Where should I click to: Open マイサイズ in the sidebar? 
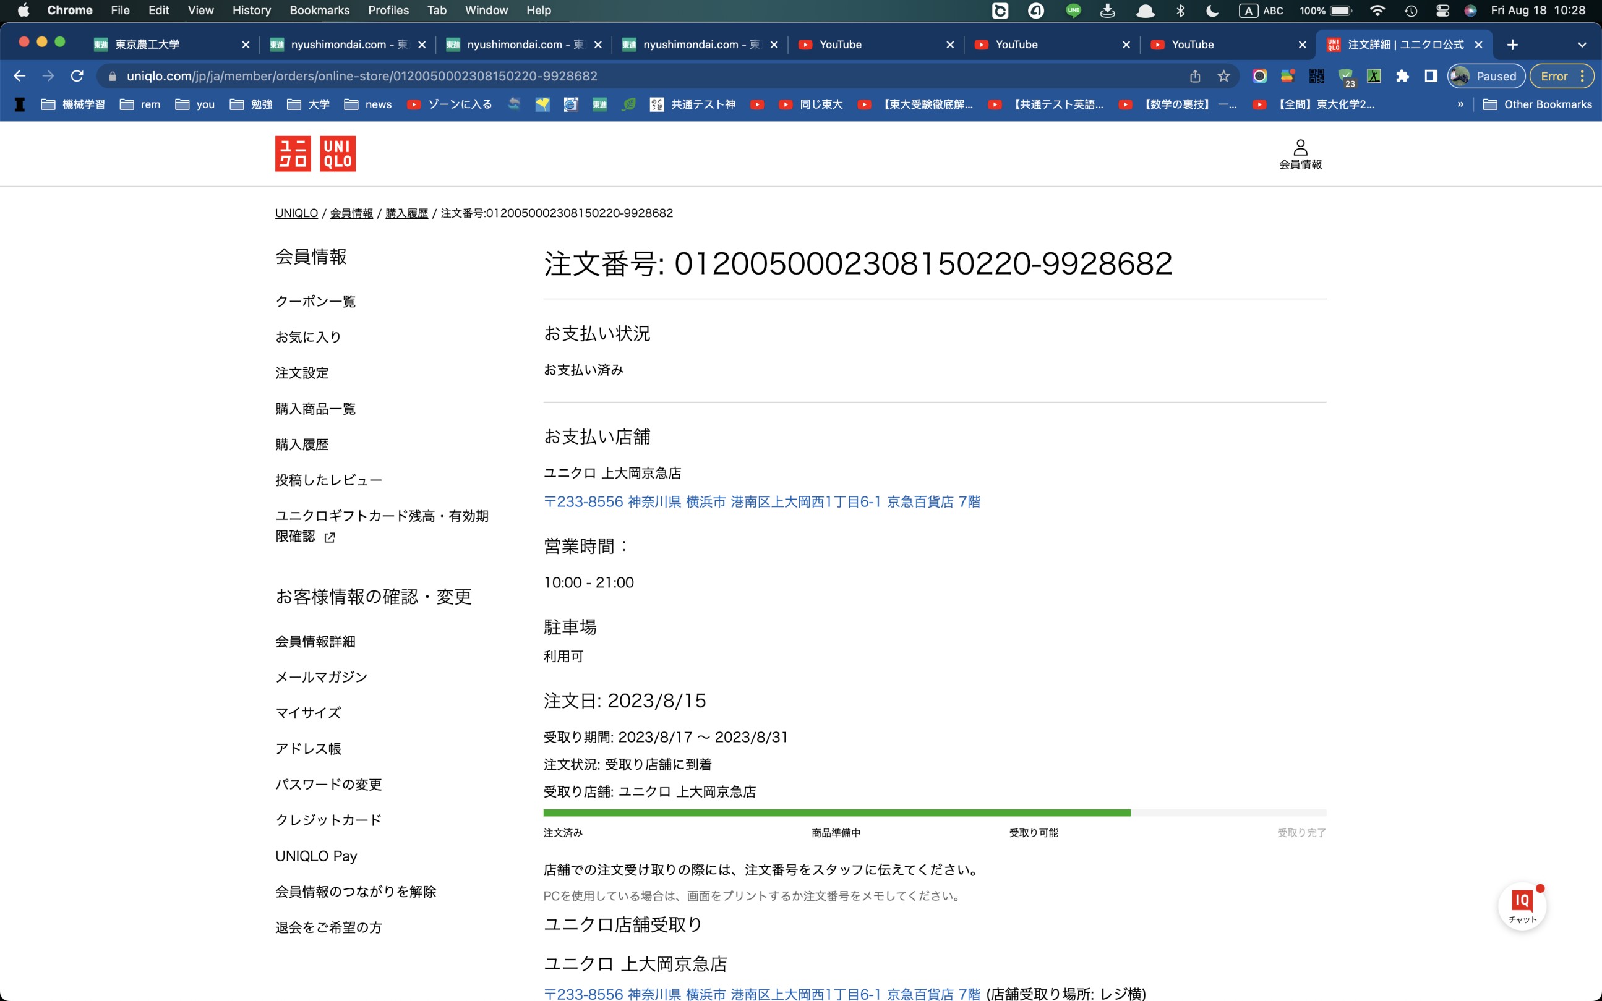(x=308, y=712)
